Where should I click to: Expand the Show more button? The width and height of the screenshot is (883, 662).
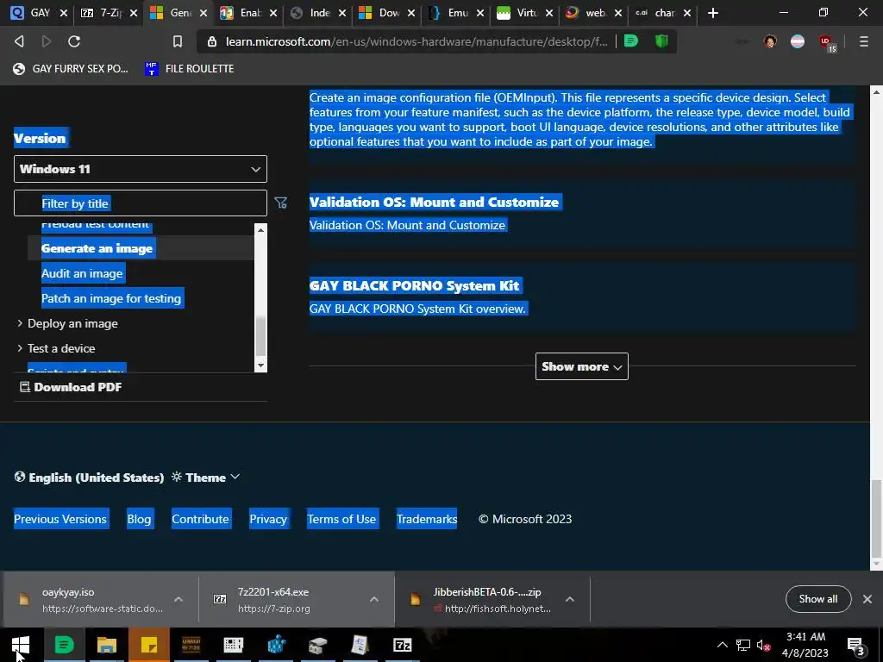[582, 366]
